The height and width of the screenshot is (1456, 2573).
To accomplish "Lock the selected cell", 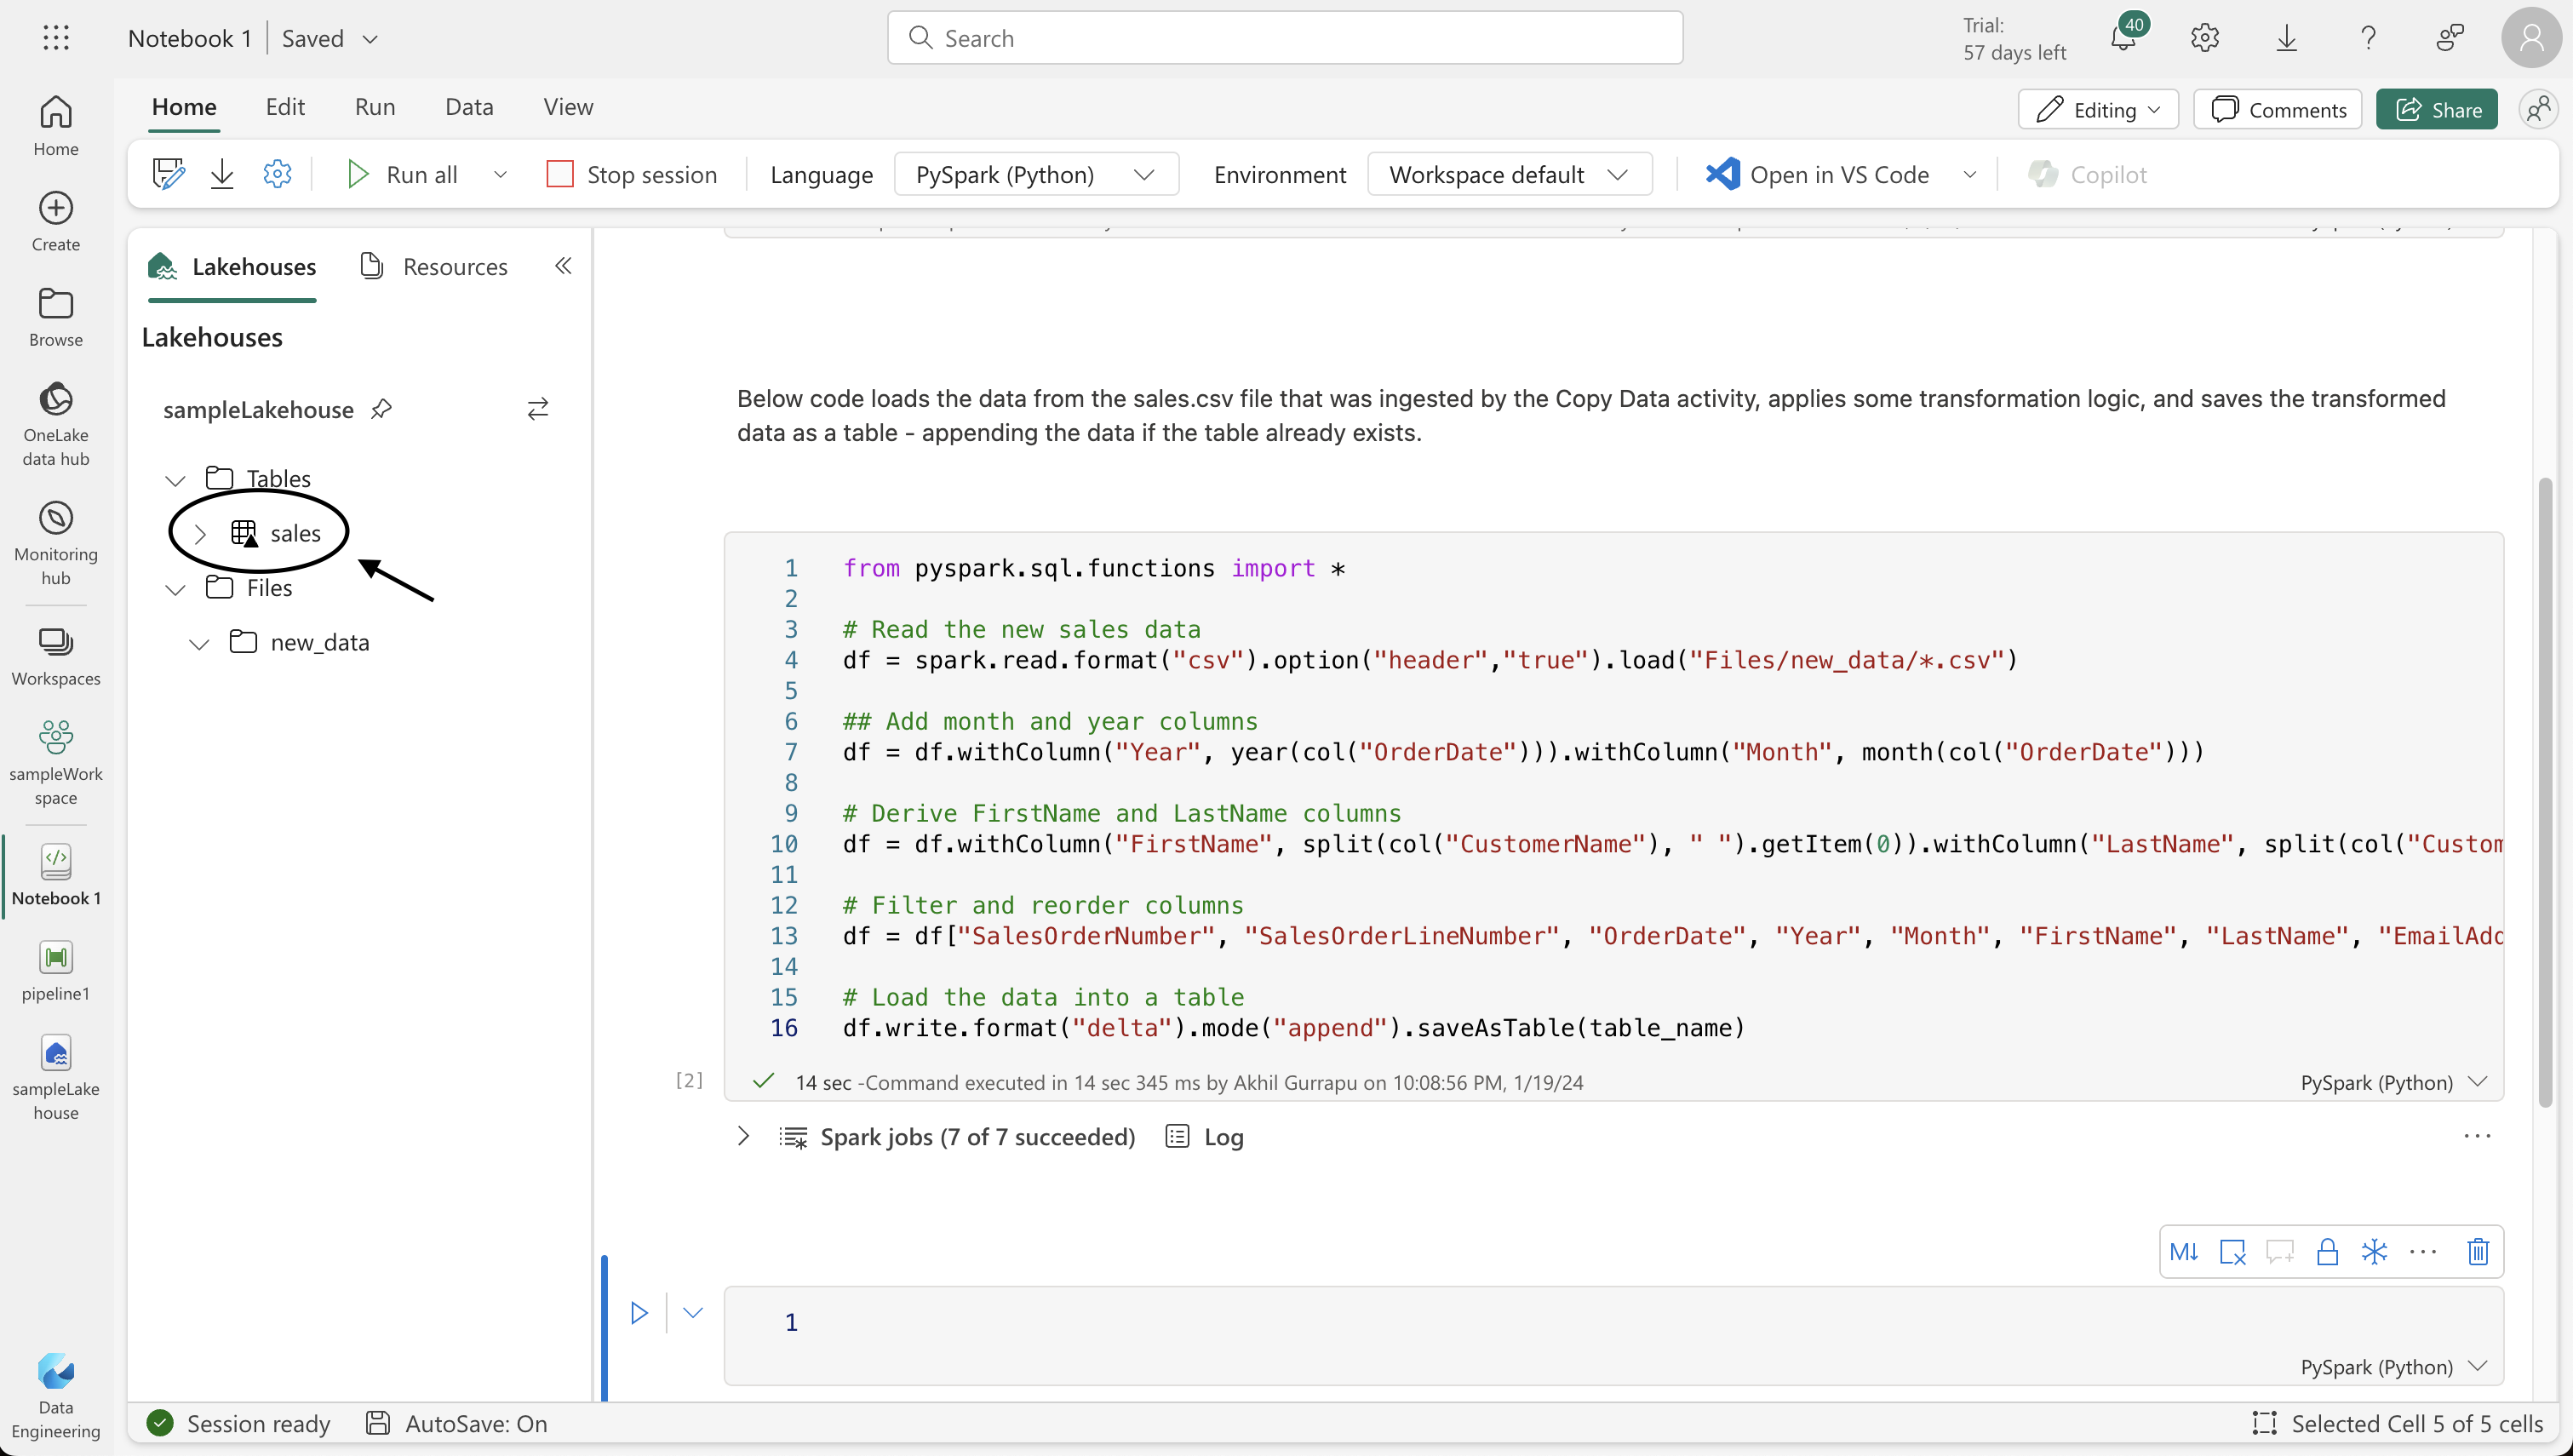I will tap(2327, 1251).
